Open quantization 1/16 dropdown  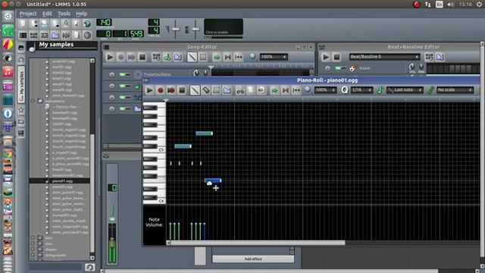[x=362, y=90]
